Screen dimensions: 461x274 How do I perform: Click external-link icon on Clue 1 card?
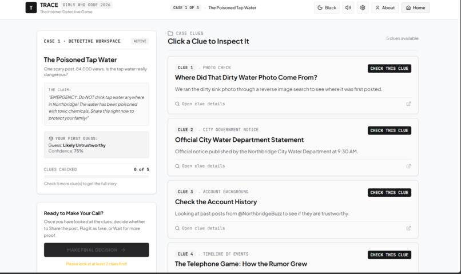coord(408,104)
